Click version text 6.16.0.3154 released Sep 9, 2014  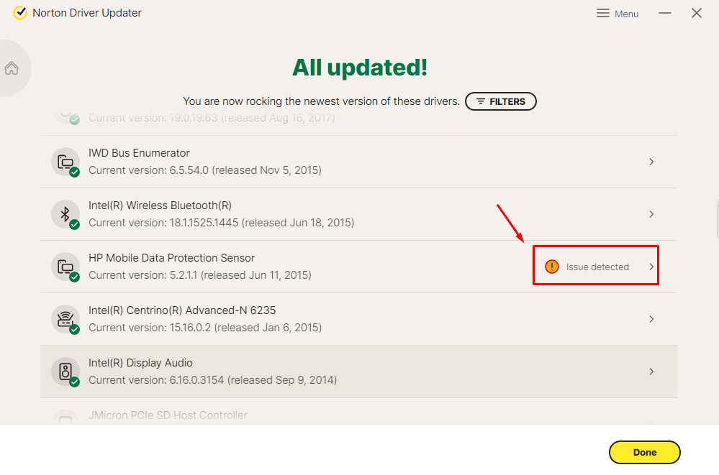click(x=213, y=380)
